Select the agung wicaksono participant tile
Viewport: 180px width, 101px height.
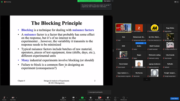pyautogui.click(x=154, y=64)
